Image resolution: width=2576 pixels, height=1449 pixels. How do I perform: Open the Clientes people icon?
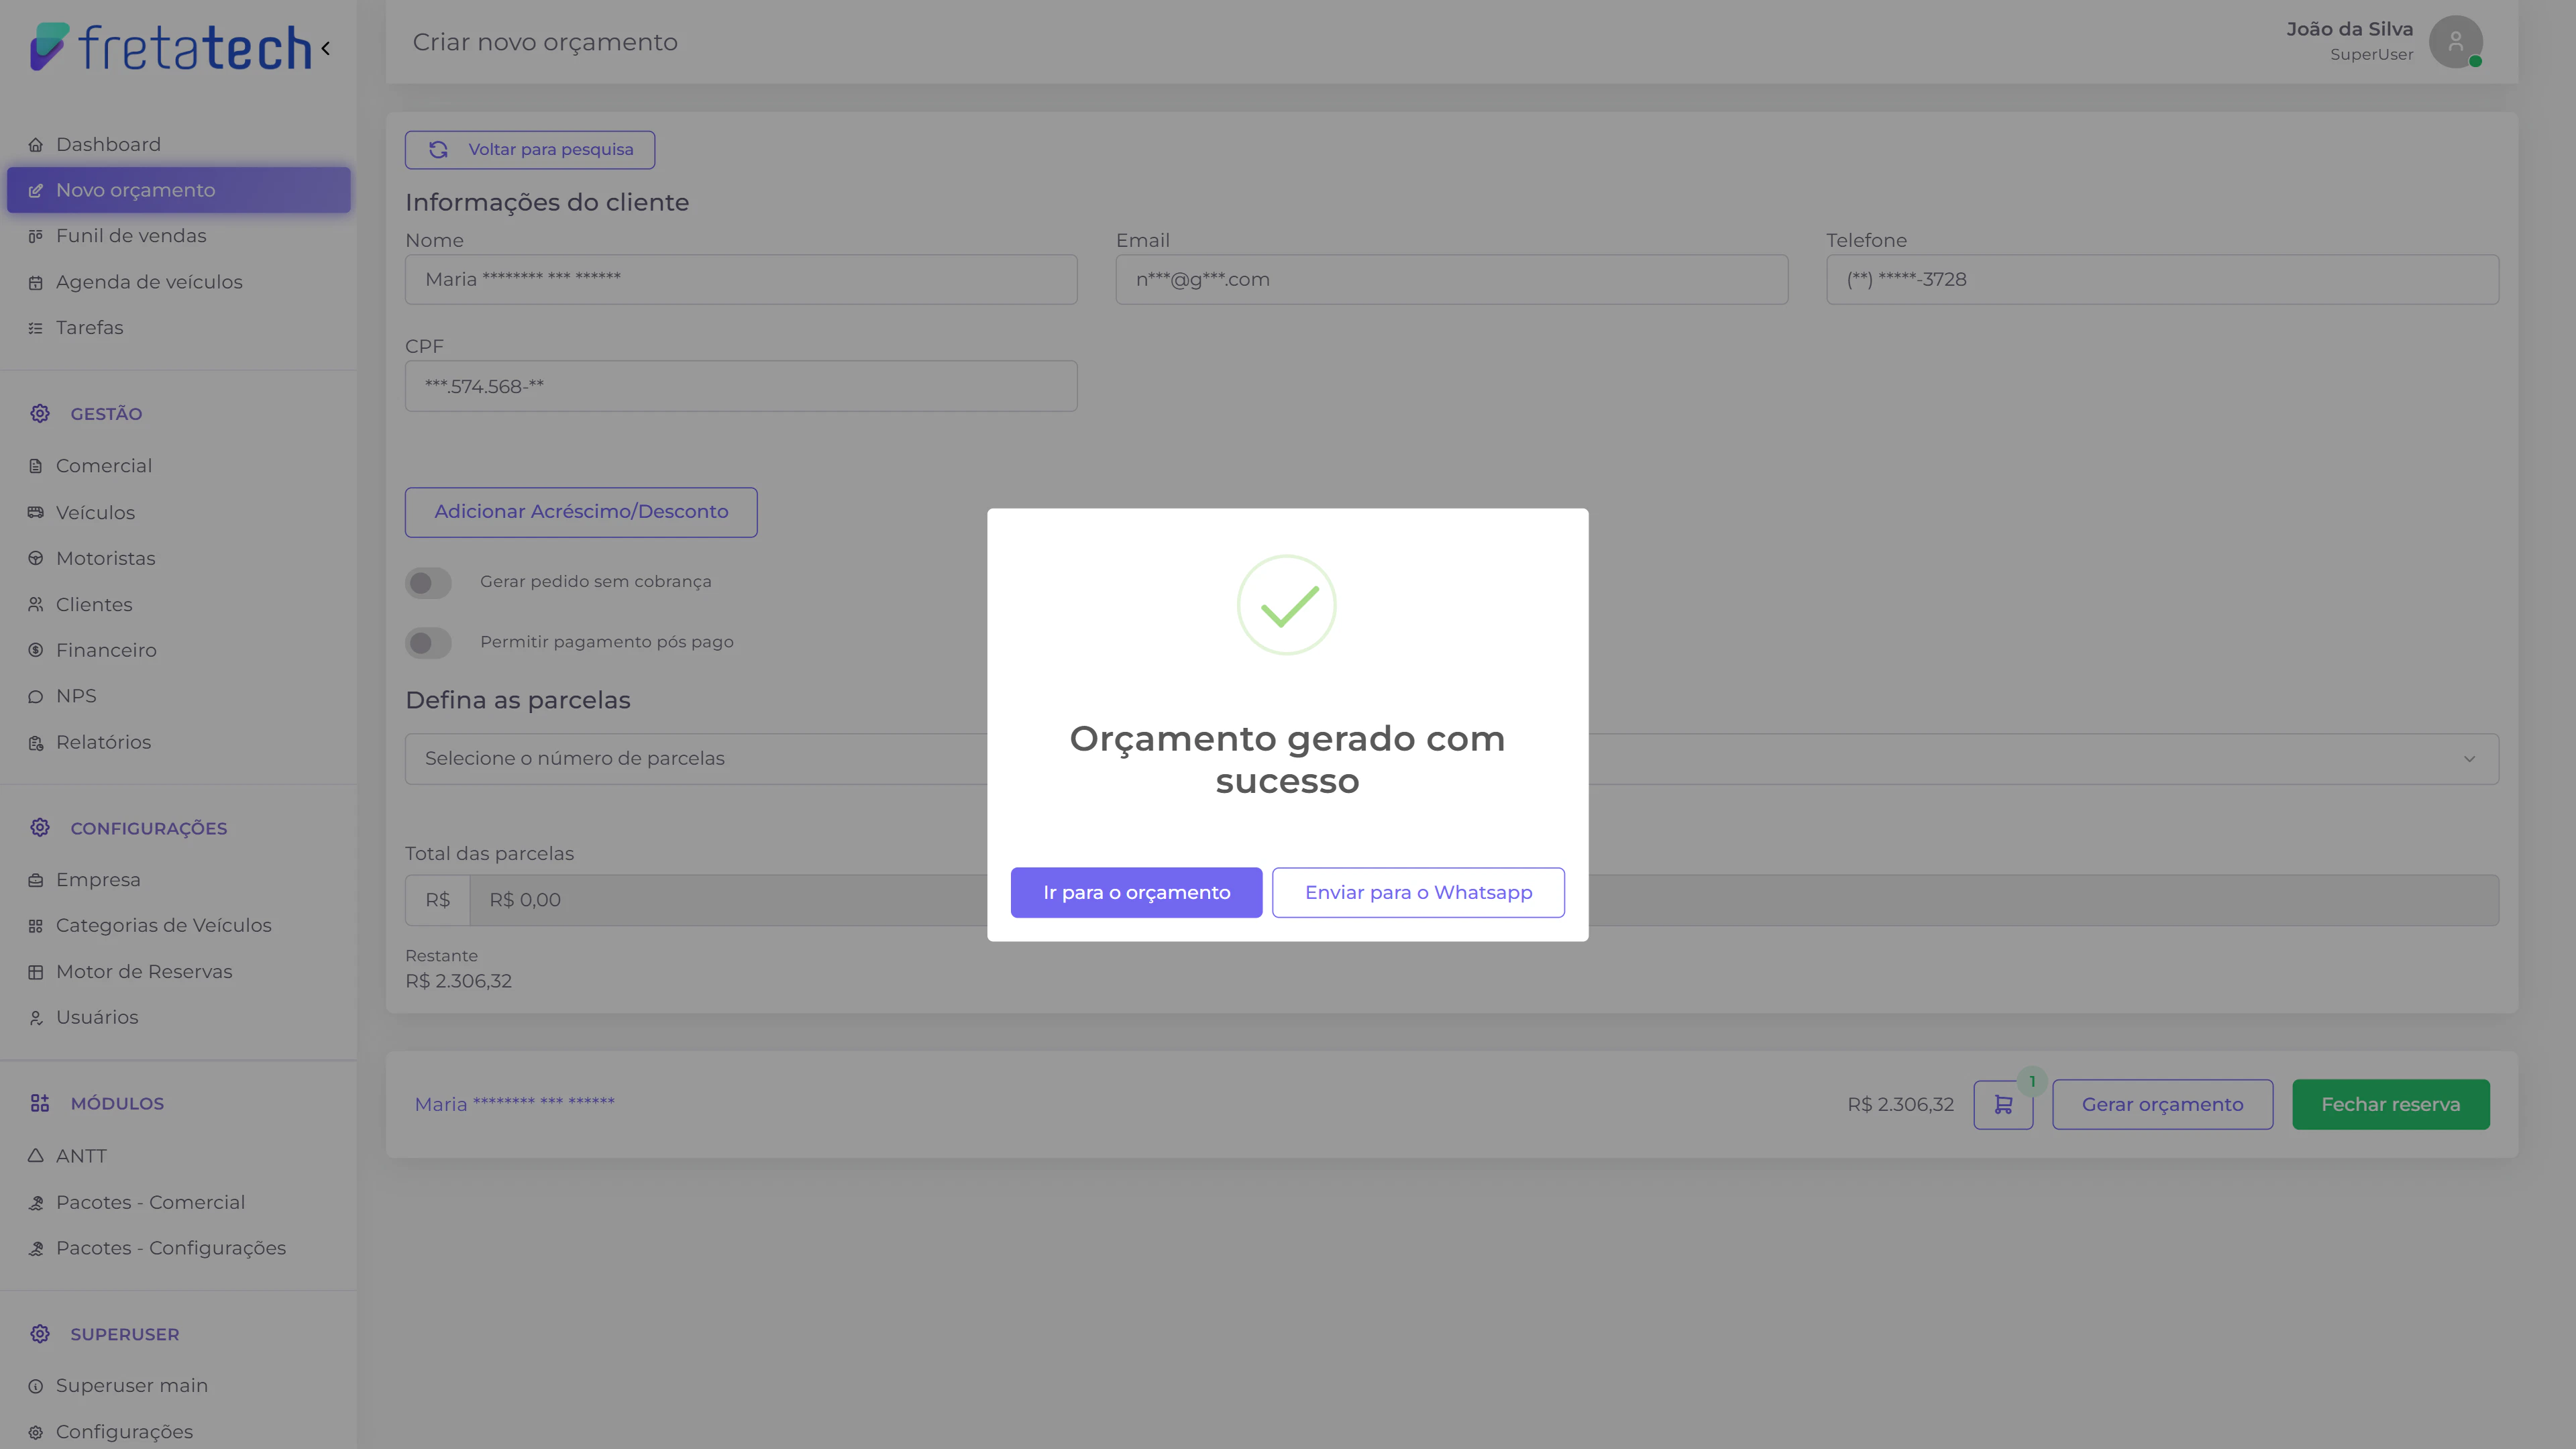(x=36, y=604)
